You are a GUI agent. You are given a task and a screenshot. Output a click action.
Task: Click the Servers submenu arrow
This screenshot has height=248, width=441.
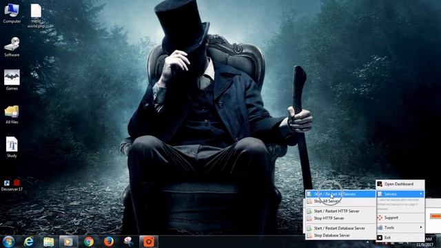click(421, 194)
